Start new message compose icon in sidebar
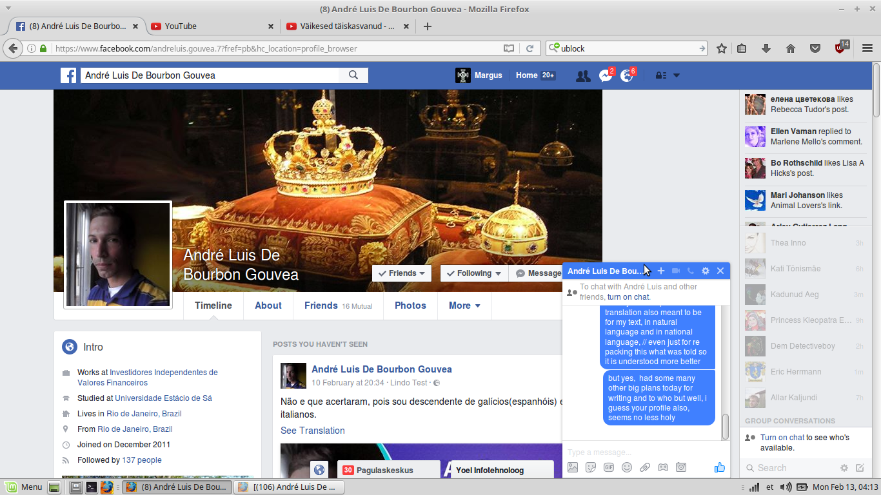Image resolution: width=881 pixels, height=495 pixels. point(860,468)
